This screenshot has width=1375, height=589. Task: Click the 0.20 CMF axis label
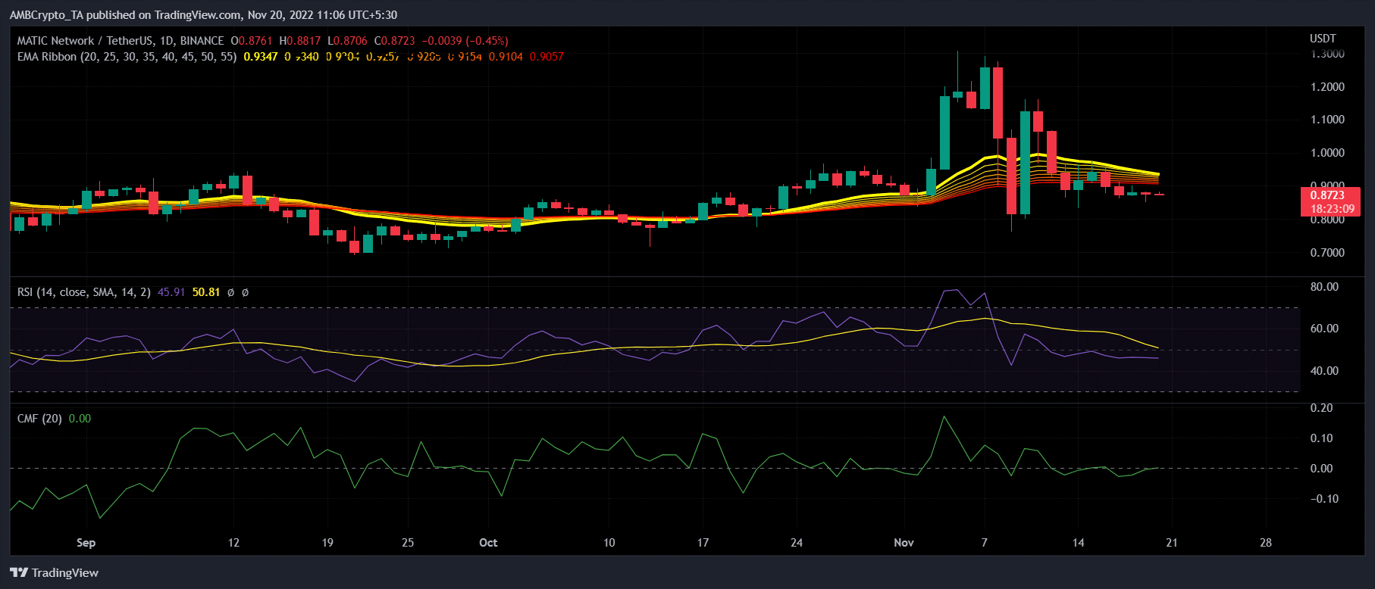(x=1321, y=408)
